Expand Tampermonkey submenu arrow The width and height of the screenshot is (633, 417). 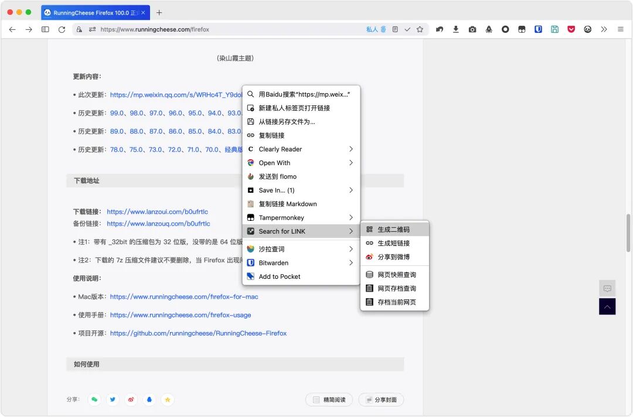point(351,218)
